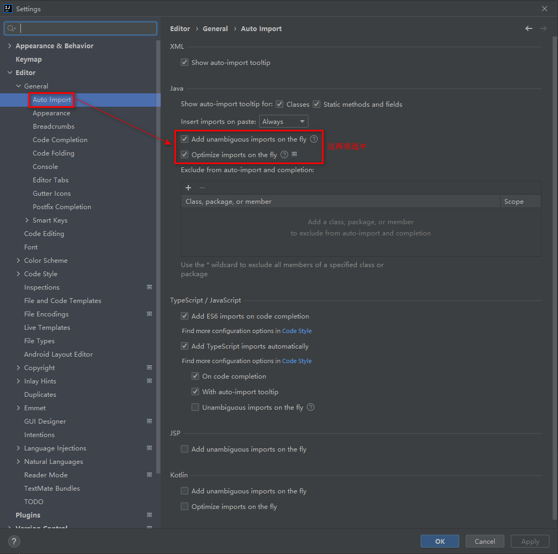This screenshot has height=554, width=558.
Task: Toggle XML Show auto-import tooltip checkbox
Action: [185, 62]
